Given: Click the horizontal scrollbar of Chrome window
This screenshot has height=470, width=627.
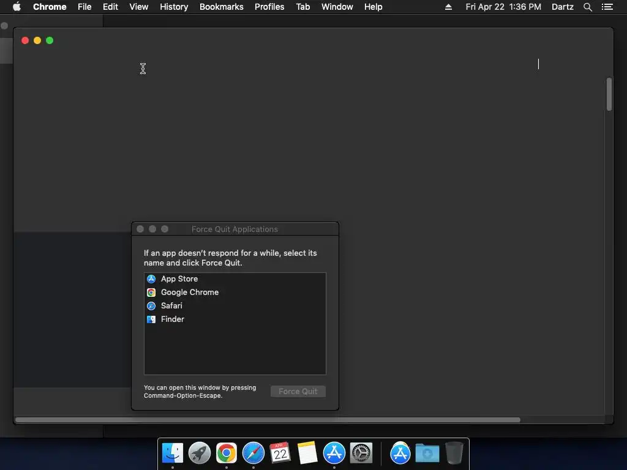Looking at the screenshot, I should pos(268,420).
